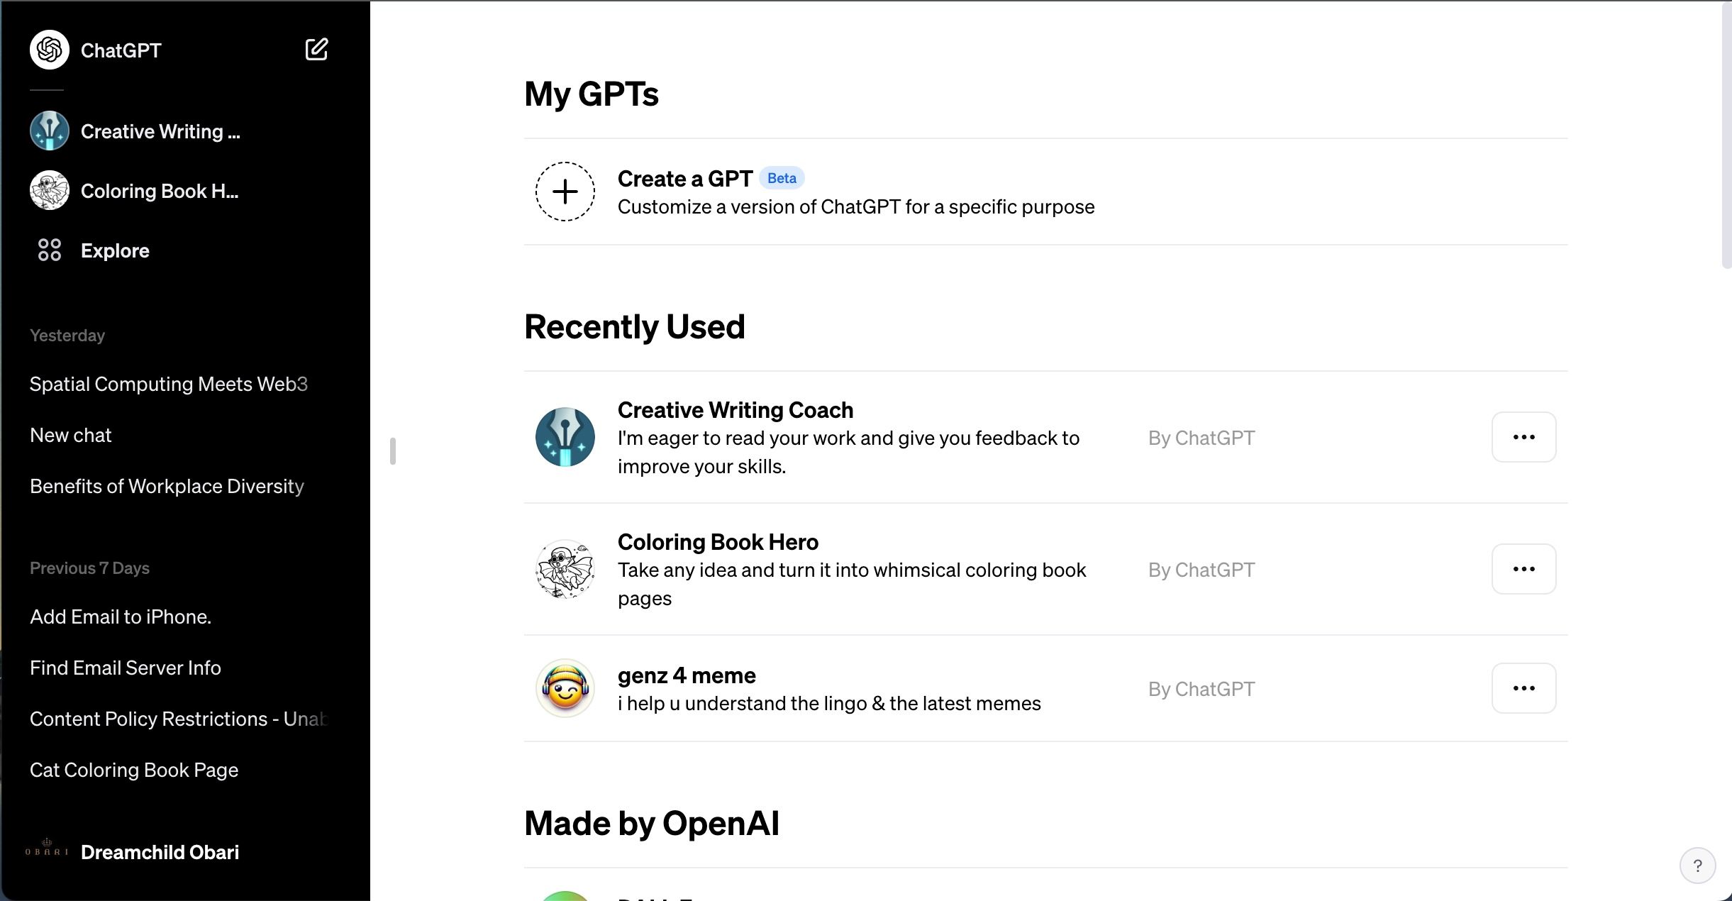The height and width of the screenshot is (901, 1732).
Task: Click the ChatGPT logo icon
Action: pos(50,50)
